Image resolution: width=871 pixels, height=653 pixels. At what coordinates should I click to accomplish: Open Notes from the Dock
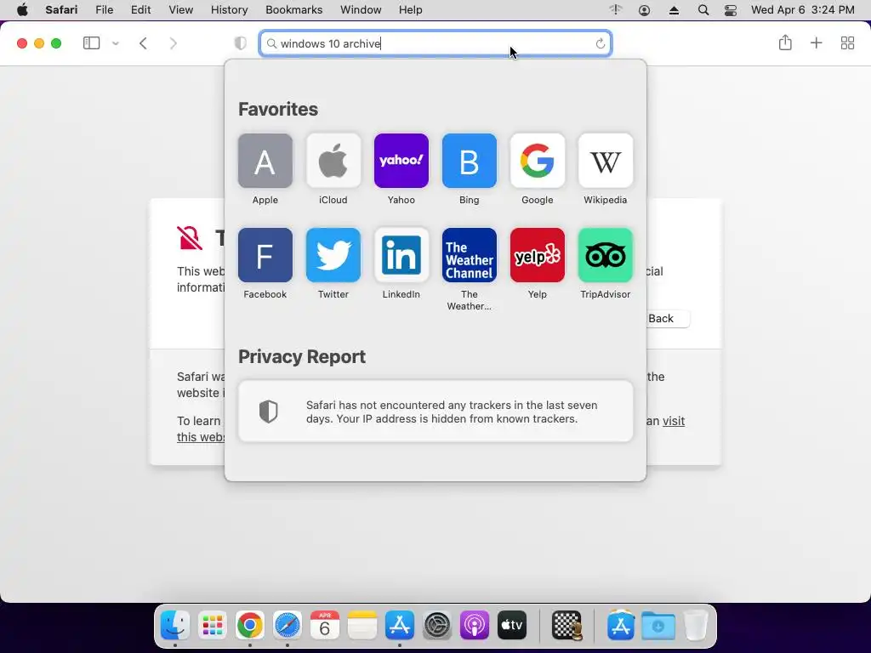[x=362, y=625]
